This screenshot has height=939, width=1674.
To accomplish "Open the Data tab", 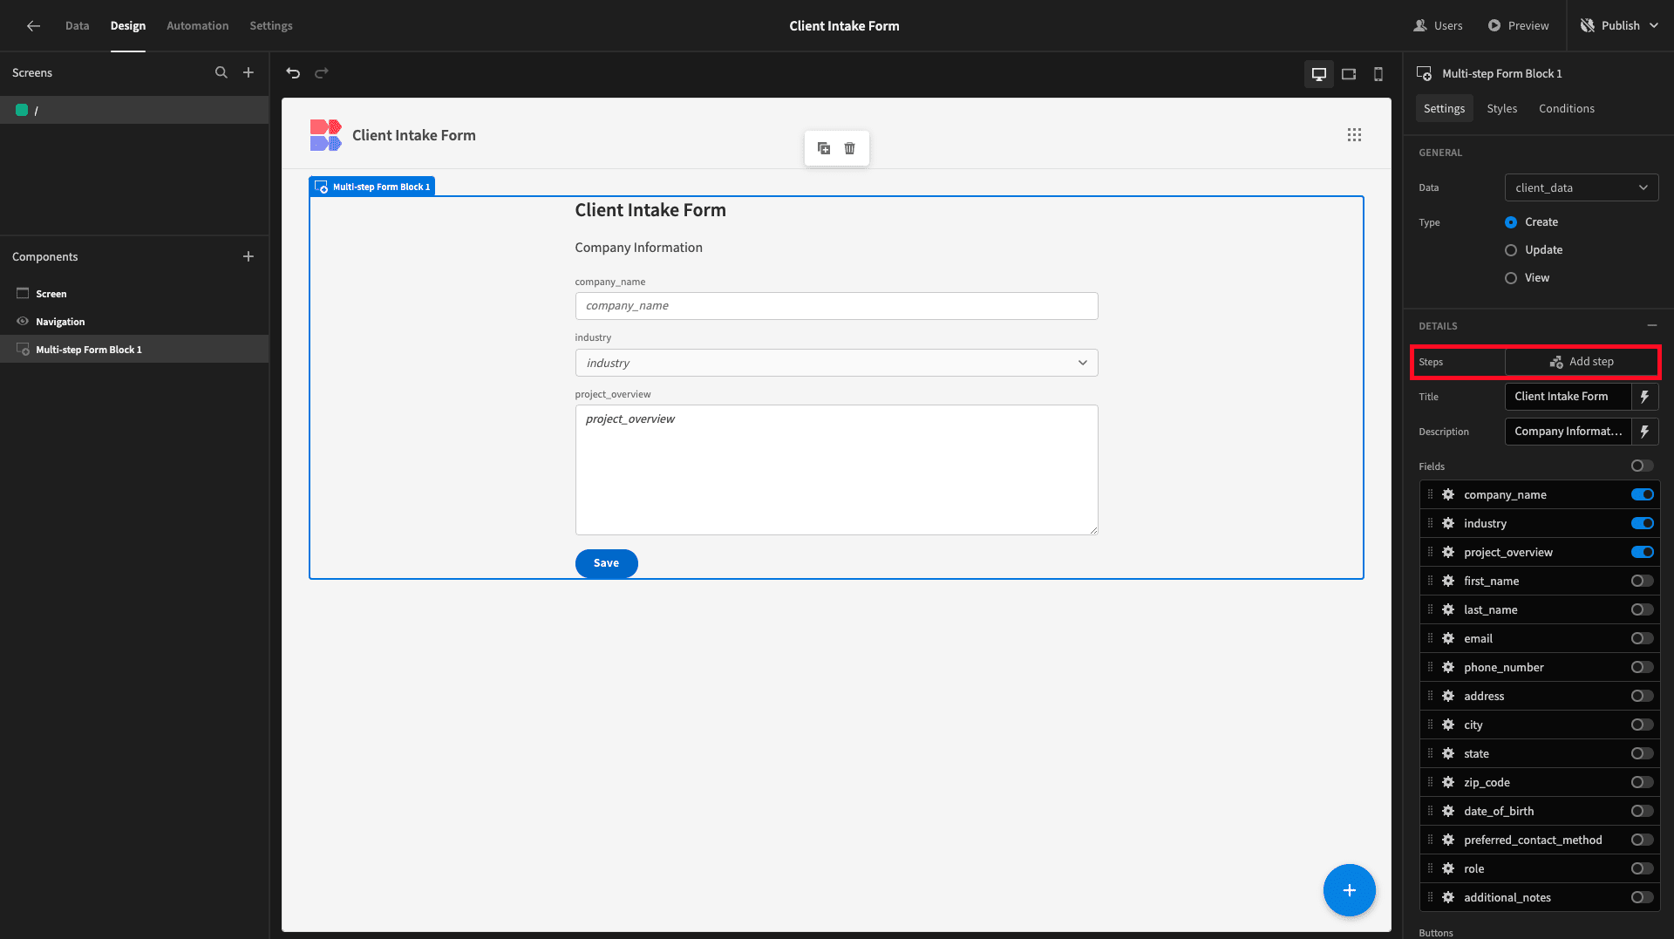I will coord(77,25).
